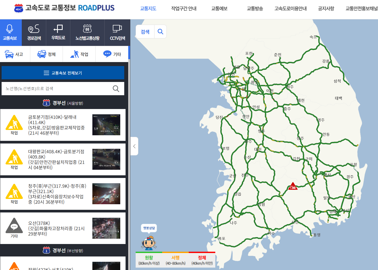The image size is (378, 270).
Task: Focus the 노선명(노선번호)으로 검색 input field
Action: (x=56, y=89)
